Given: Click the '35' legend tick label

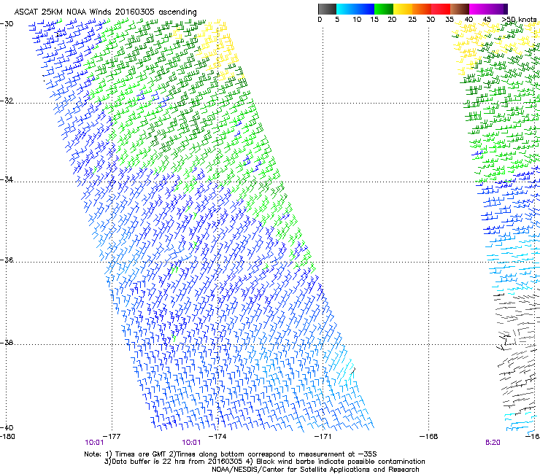Looking at the screenshot, I should (450, 19).
